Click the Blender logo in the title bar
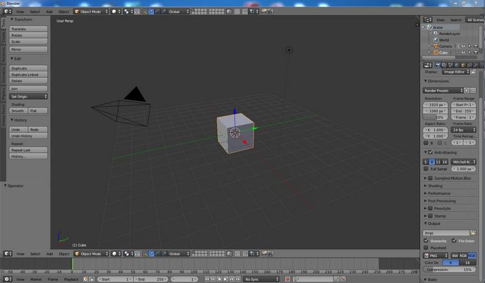Image resolution: width=485 pixels, height=283 pixels. (4, 2)
